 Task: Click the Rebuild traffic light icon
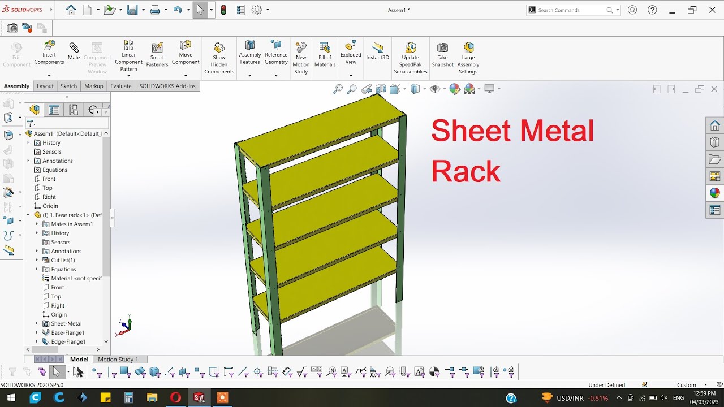click(x=223, y=10)
